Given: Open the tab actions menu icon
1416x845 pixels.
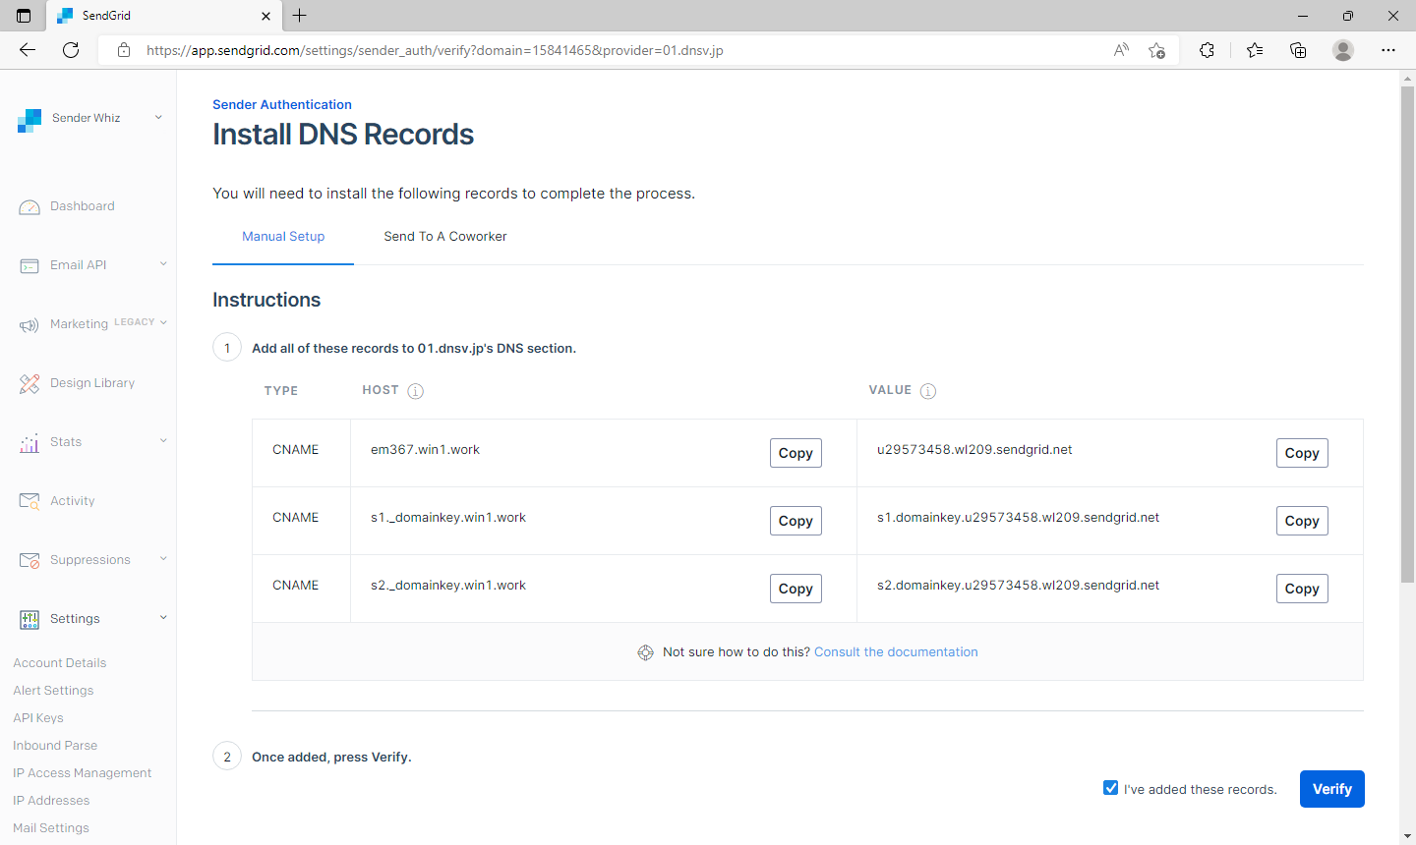Looking at the screenshot, I should tap(24, 16).
